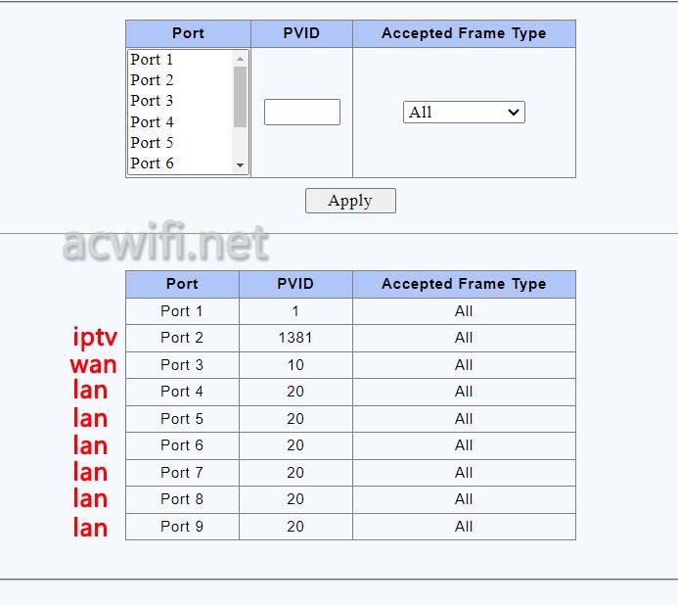Click the Port 2 row in status table
678x605 pixels.
click(x=182, y=338)
